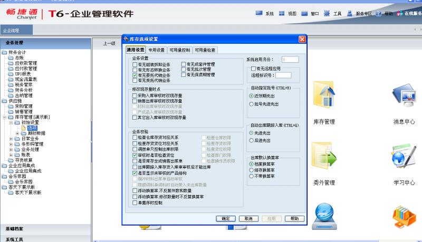Expand the 账表 tree node

coord(11,155)
